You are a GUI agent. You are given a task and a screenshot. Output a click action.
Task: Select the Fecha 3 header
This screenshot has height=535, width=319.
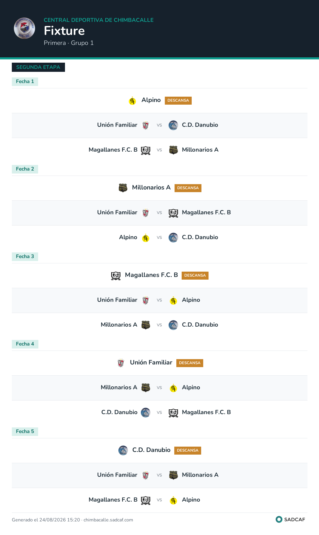click(x=25, y=257)
